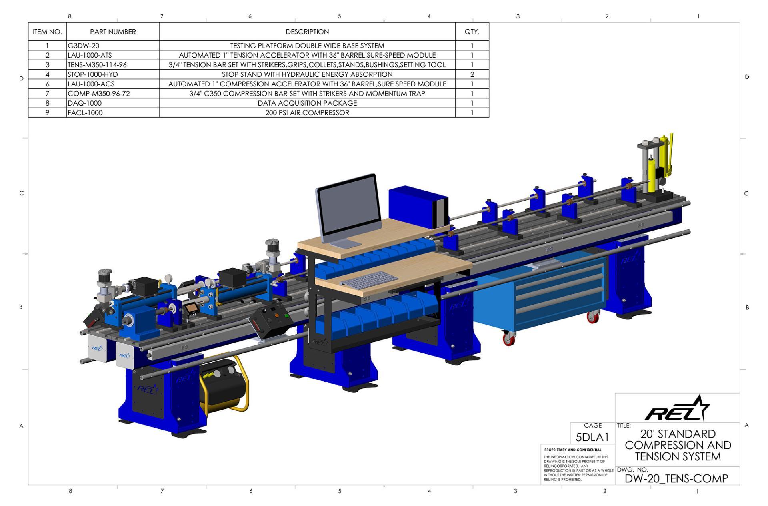Click the title '20' STANDARD COMPRESSION AND TENSION SYSTEM'
The image size is (768, 506).
(678, 445)
